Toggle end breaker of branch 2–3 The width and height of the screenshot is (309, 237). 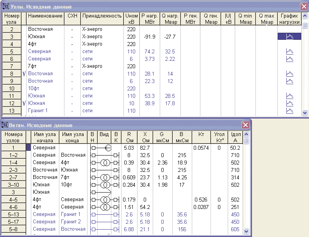coord(115,170)
